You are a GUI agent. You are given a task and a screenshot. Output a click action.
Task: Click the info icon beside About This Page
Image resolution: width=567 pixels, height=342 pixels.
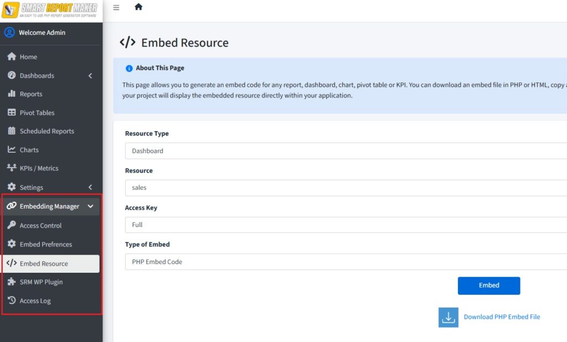(x=128, y=69)
